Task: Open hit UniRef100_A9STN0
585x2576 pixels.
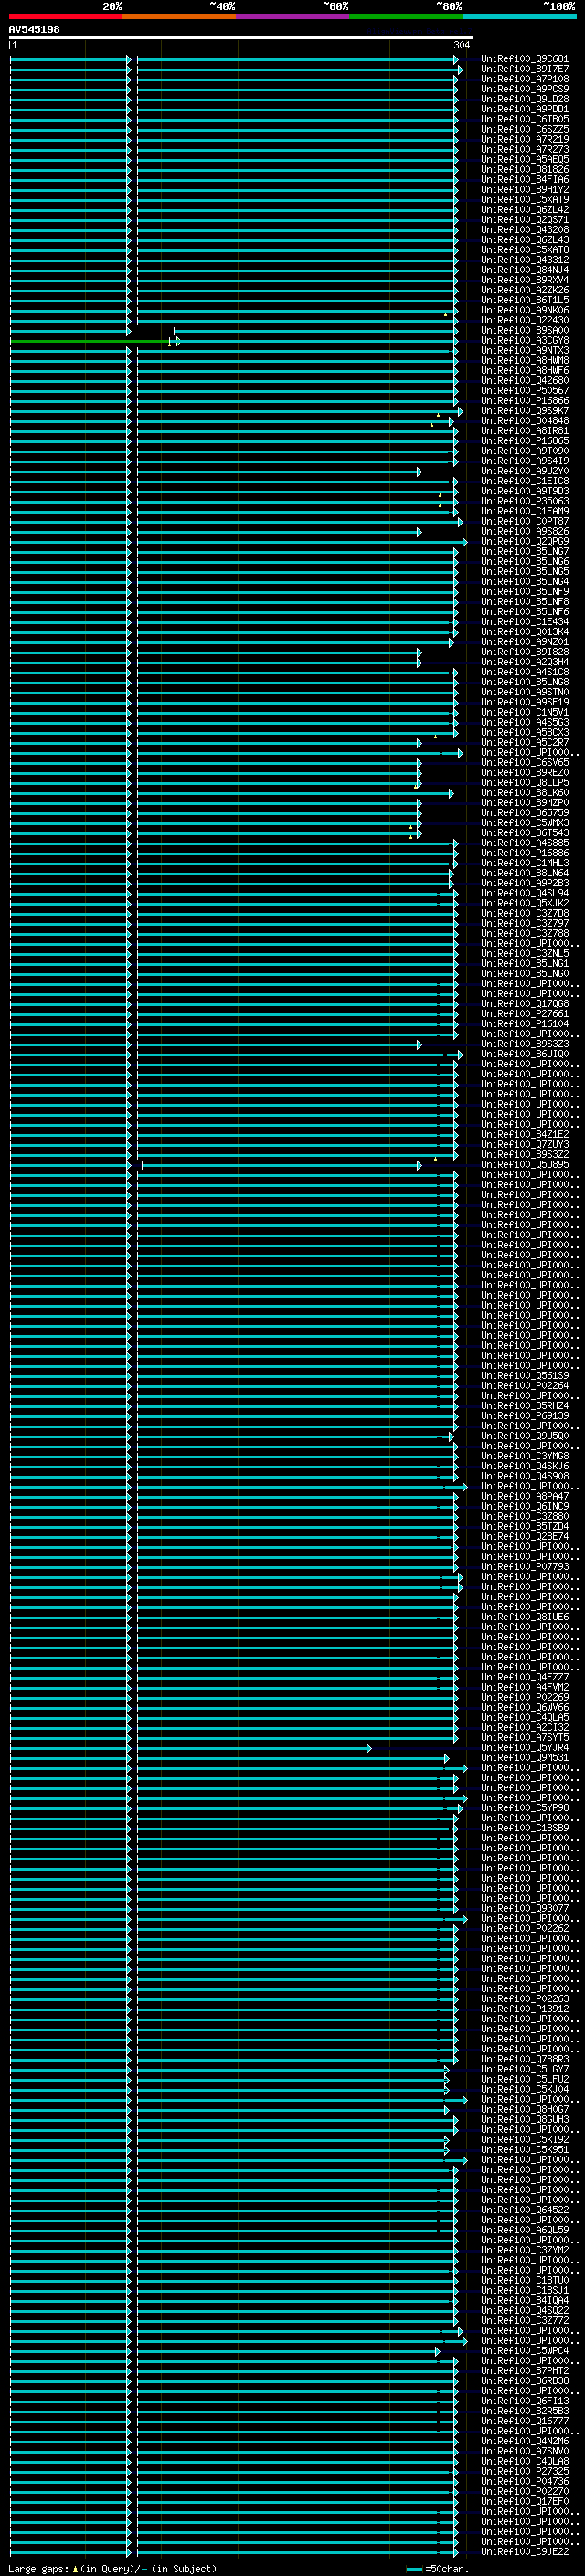Action: pyautogui.click(x=525, y=692)
